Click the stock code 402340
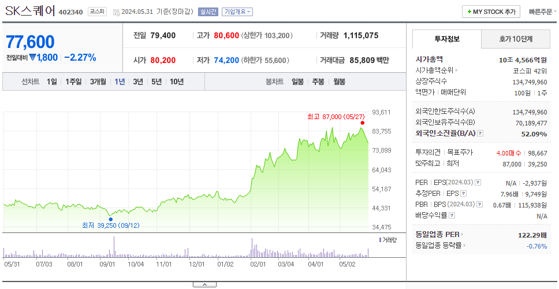Viewport: 559px width, 289px height. pos(70,12)
